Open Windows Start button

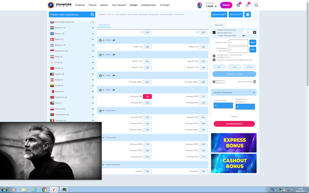(x=4, y=190)
